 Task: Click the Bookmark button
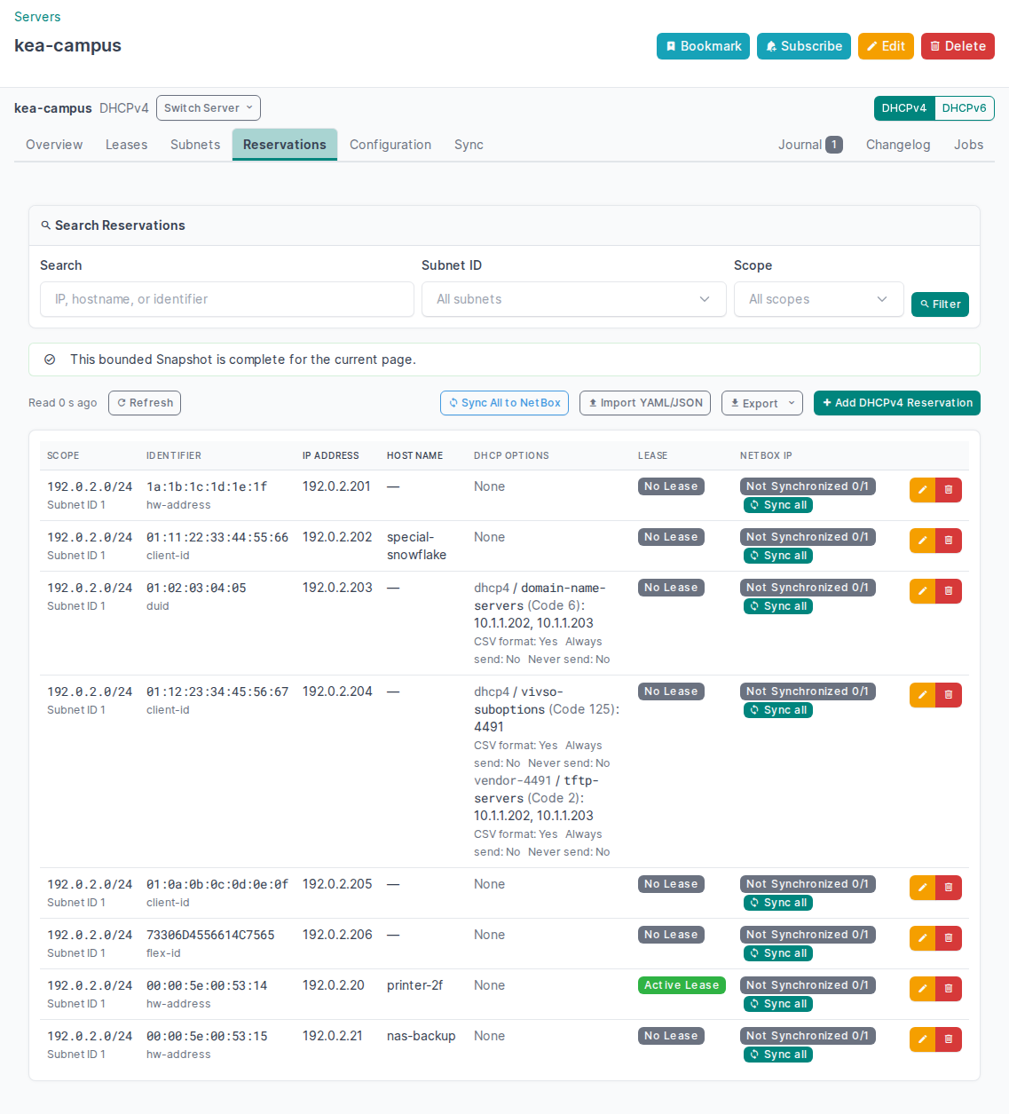(703, 46)
